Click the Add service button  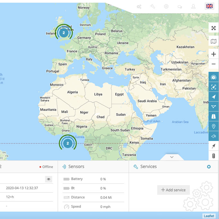pyautogui.click(x=173, y=190)
